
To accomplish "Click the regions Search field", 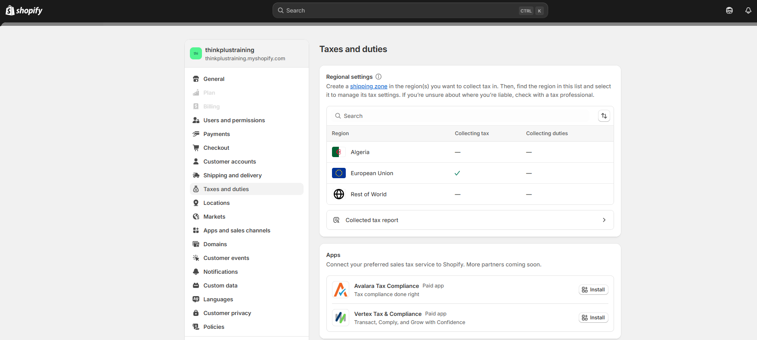I will click(x=462, y=116).
